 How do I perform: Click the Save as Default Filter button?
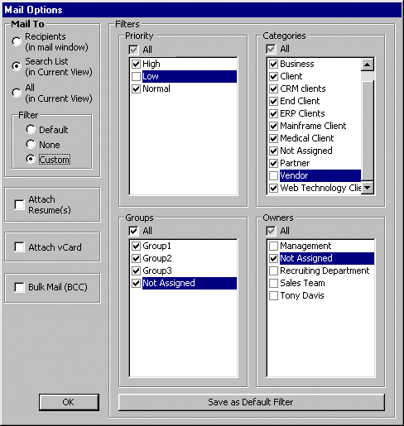251,402
